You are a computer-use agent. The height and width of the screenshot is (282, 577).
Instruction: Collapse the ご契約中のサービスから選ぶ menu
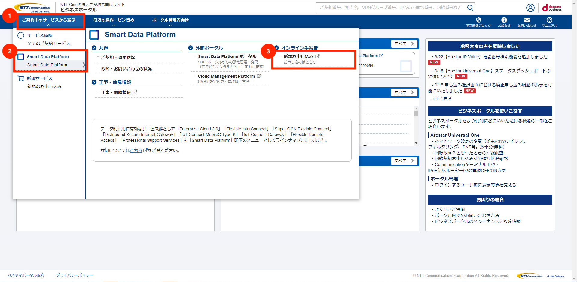[49, 22]
